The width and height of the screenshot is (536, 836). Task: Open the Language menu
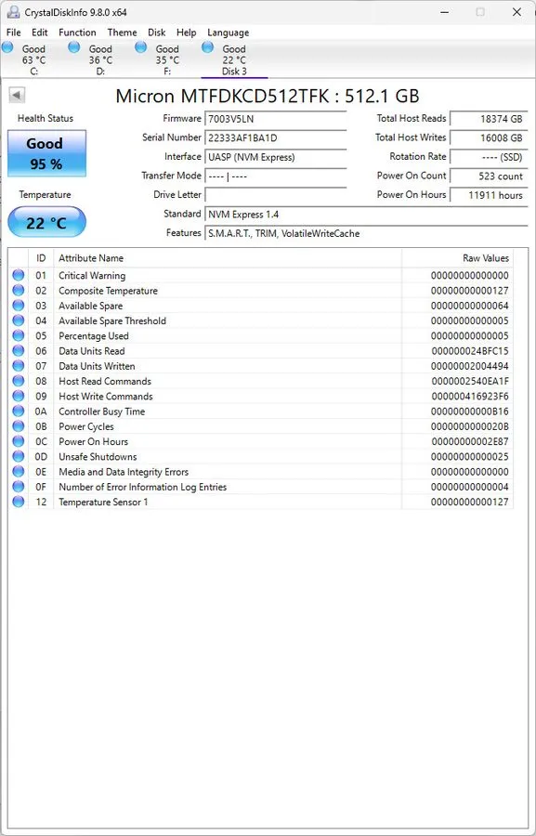pos(229,33)
